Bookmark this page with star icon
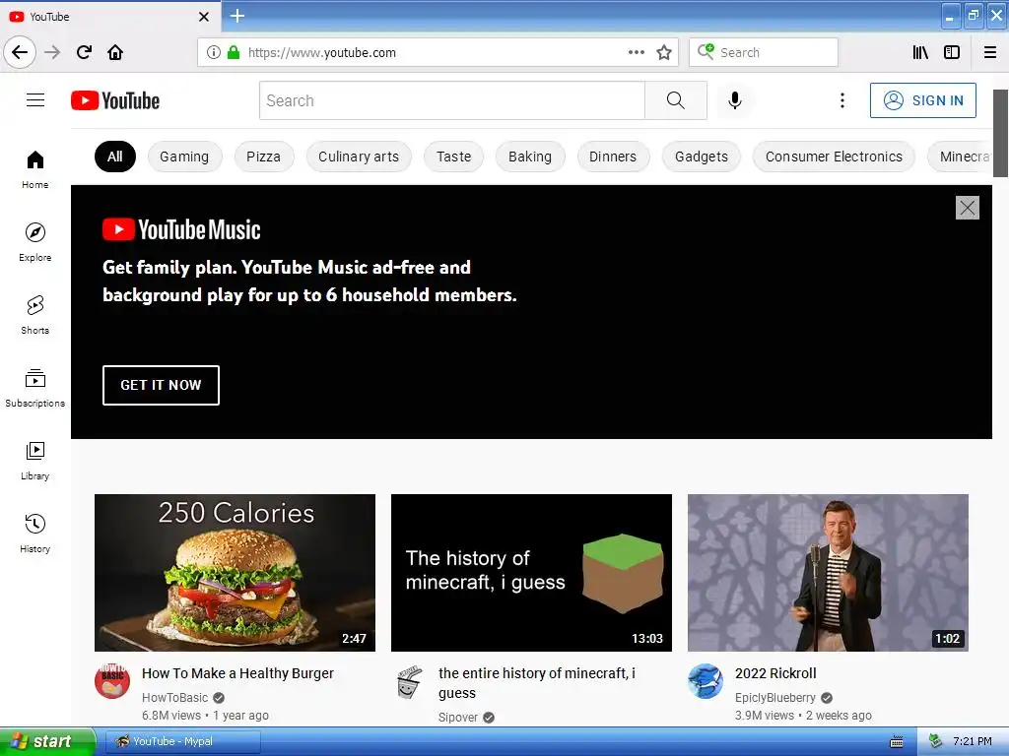 pyautogui.click(x=664, y=52)
